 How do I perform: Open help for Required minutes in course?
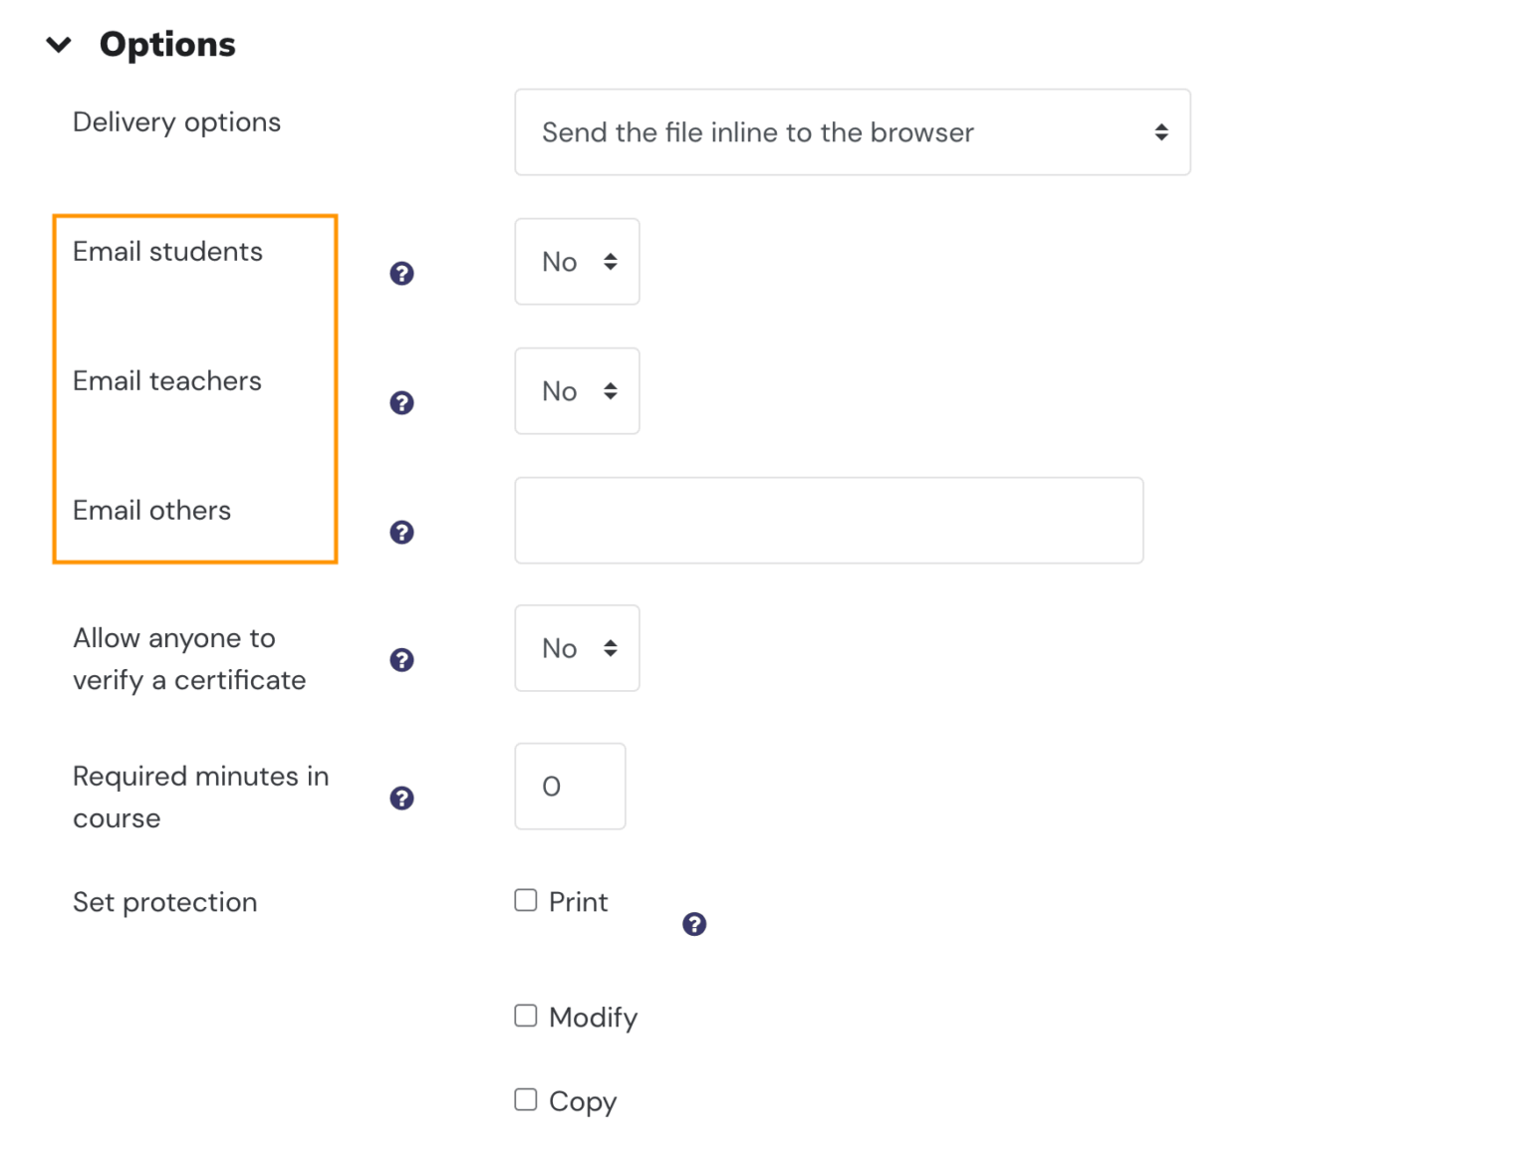[401, 798]
